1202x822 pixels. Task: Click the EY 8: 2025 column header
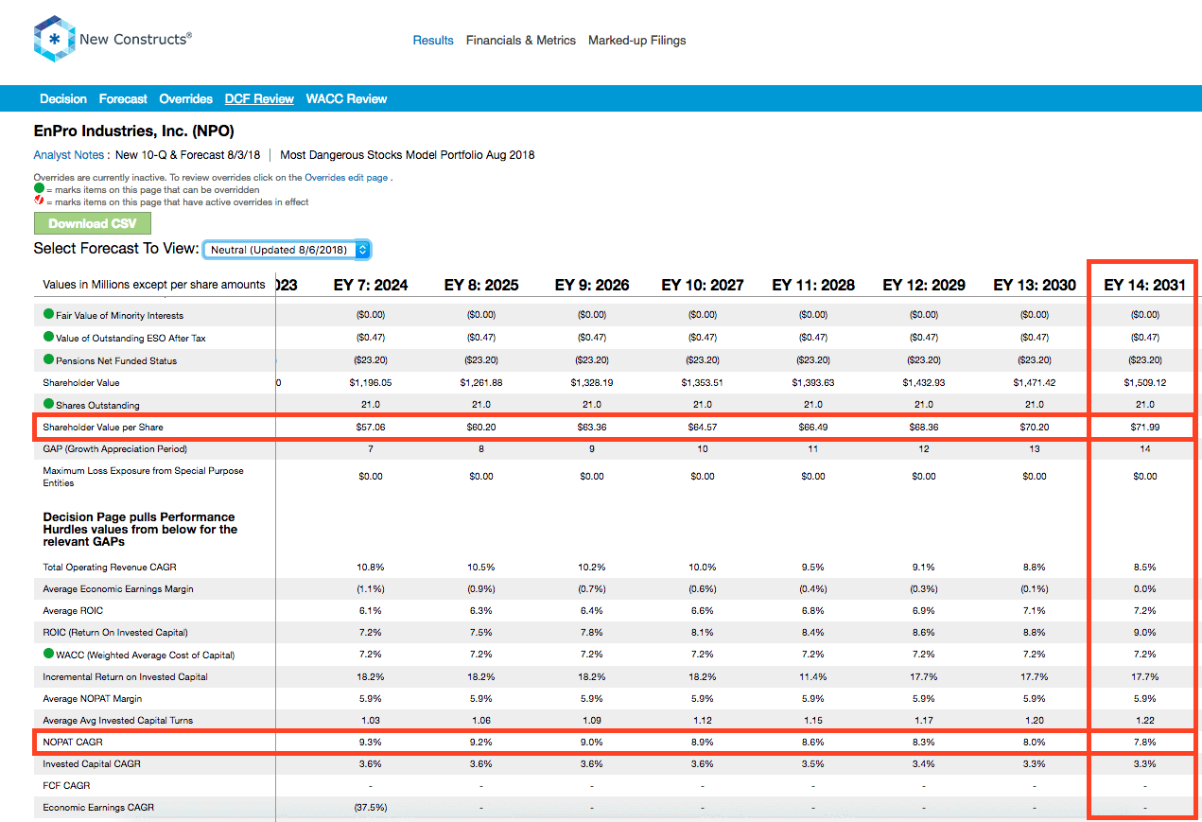pyautogui.click(x=481, y=285)
